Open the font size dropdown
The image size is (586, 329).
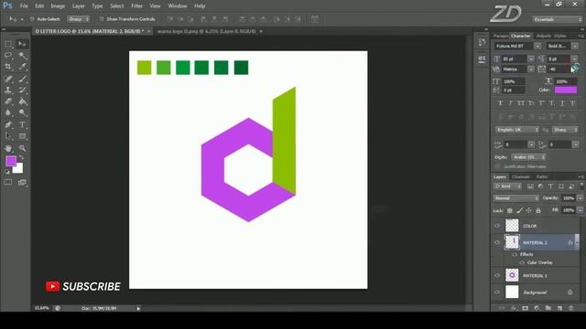531,58
